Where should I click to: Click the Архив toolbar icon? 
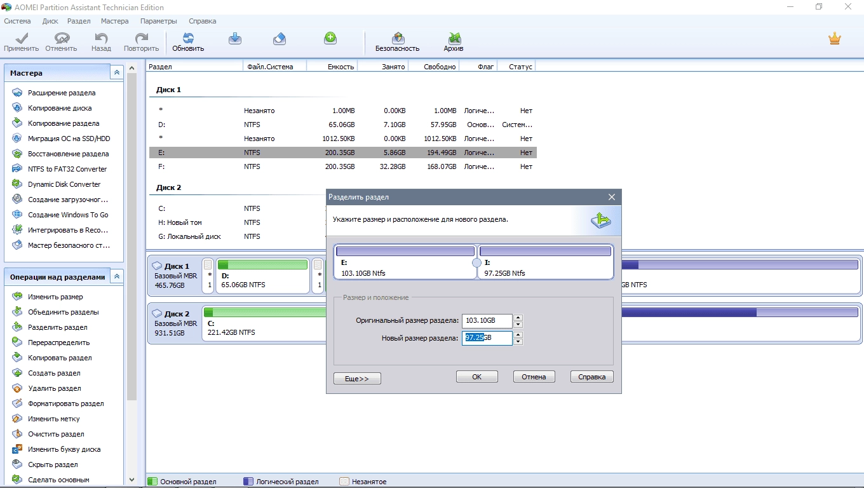click(x=454, y=42)
